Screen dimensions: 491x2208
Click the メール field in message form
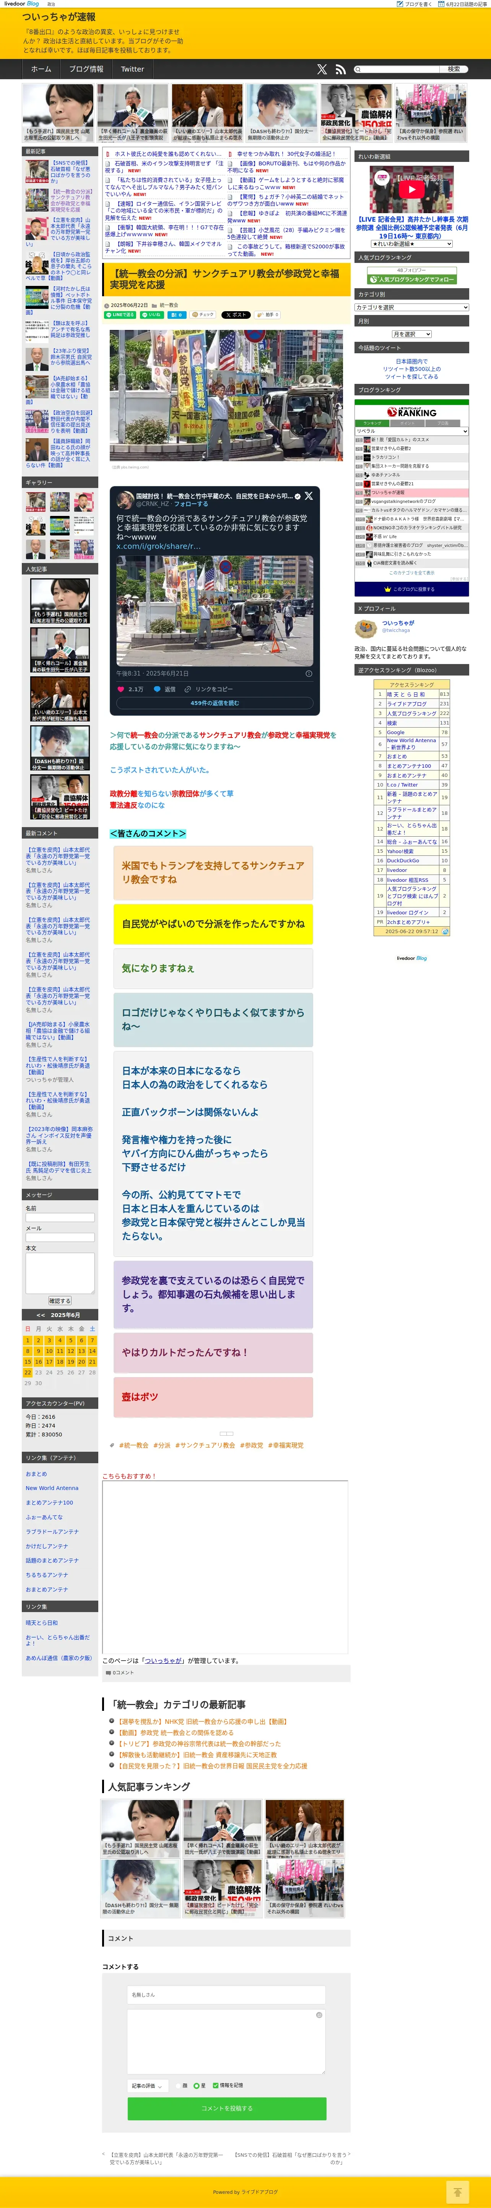coord(60,1238)
